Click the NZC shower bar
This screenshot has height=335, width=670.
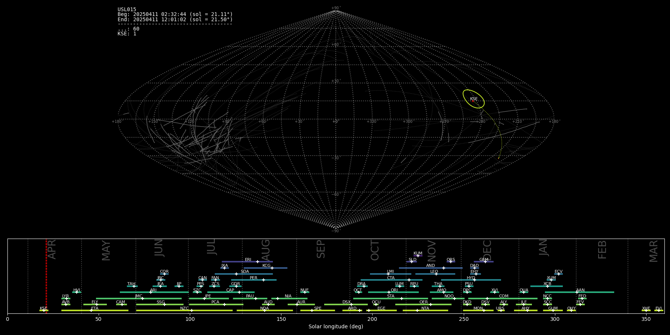click(x=184, y=310)
